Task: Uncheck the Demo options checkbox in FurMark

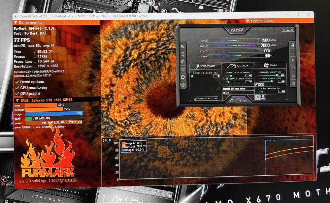Action: [x=17, y=82]
